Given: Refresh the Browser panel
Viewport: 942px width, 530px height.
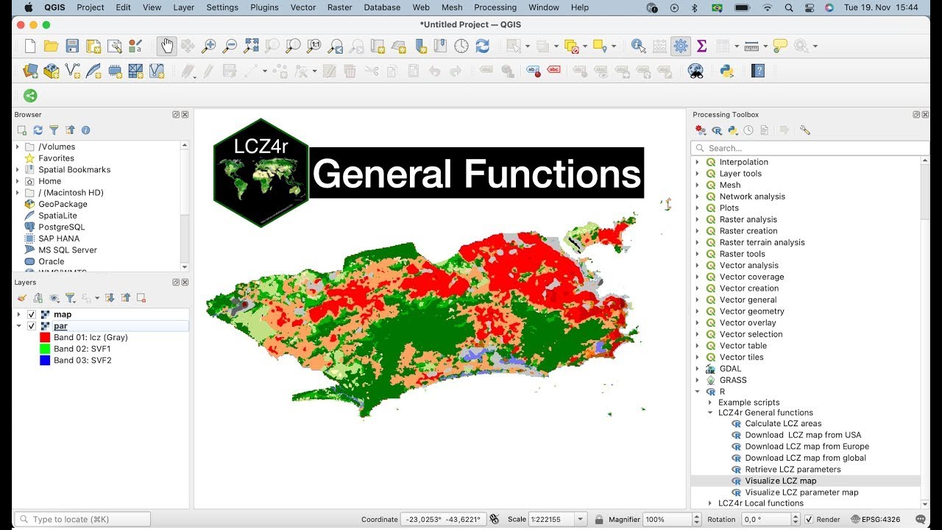Looking at the screenshot, I should tap(38, 130).
